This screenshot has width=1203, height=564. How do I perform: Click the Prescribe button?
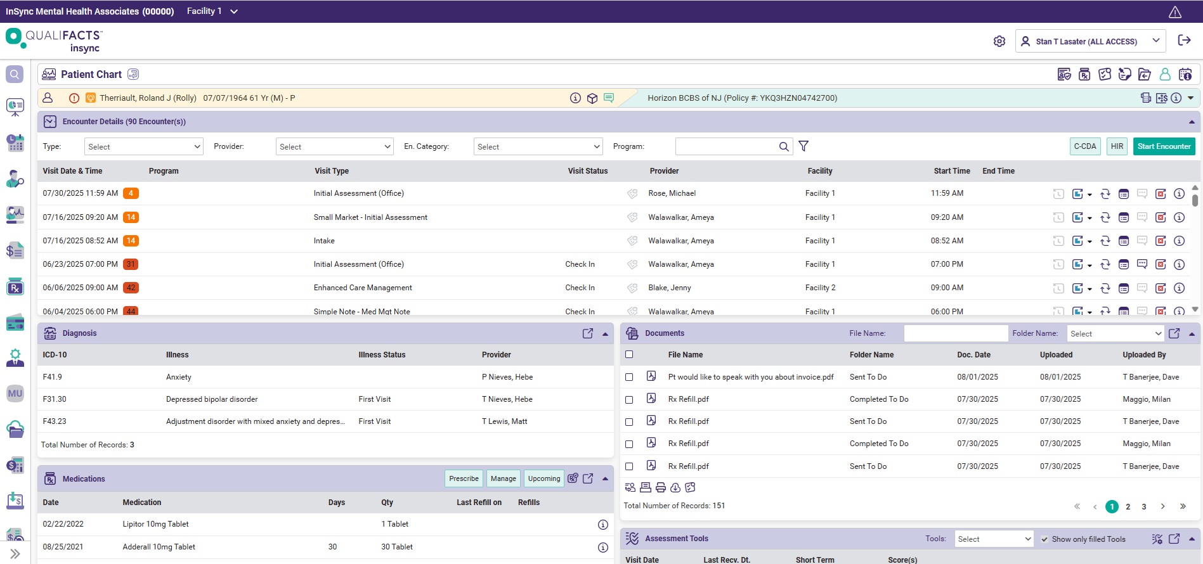click(464, 478)
